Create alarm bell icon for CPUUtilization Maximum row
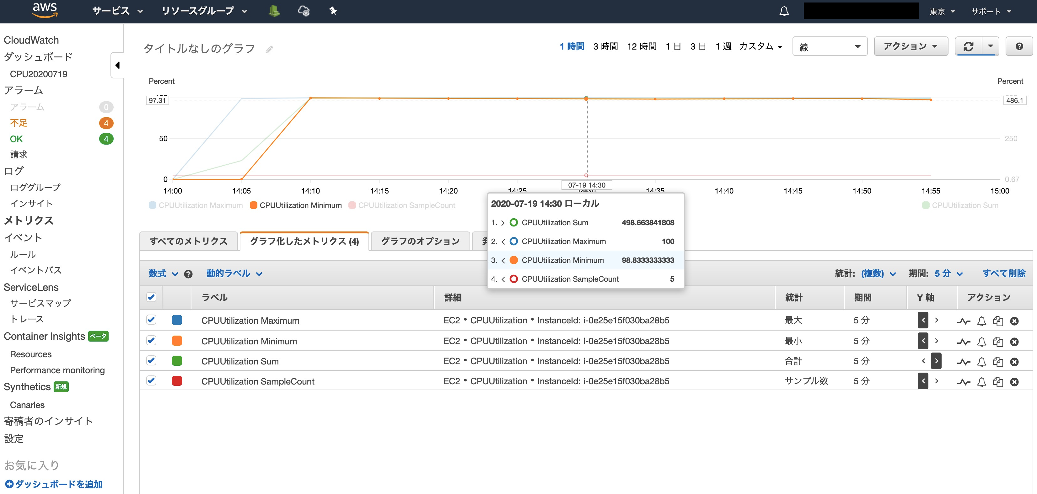This screenshot has width=1037, height=494. tap(981, 321)
